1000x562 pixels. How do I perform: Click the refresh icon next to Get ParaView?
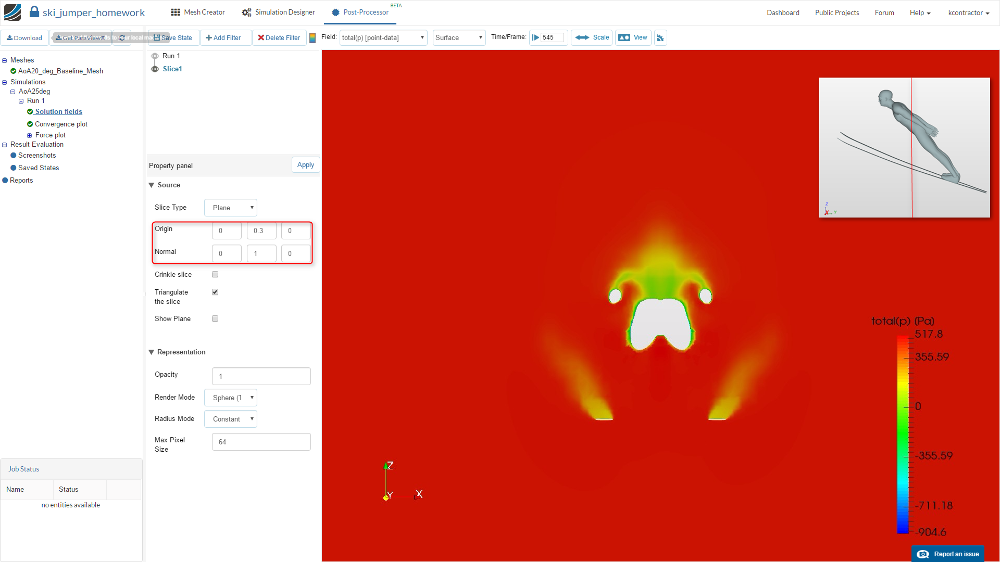[122, 38]
